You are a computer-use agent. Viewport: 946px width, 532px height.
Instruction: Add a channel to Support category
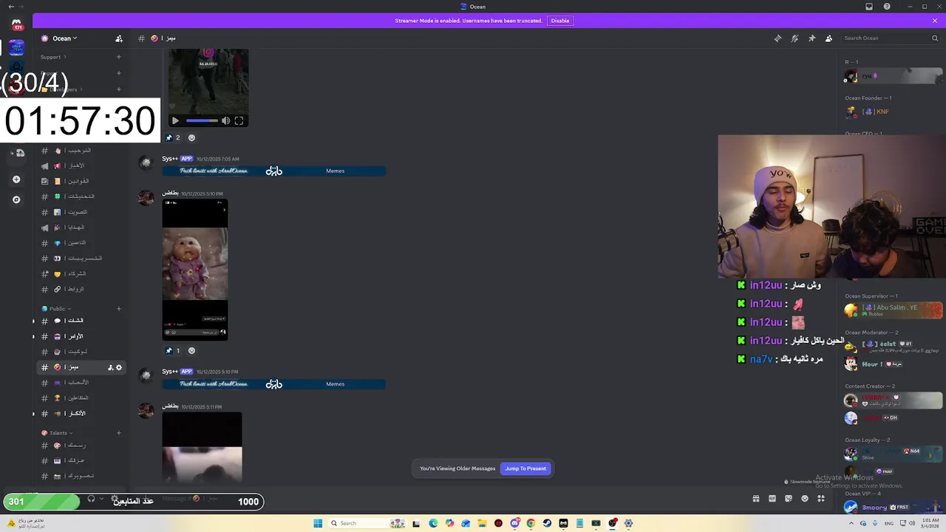pyautogui.click(x=118, y=57)
